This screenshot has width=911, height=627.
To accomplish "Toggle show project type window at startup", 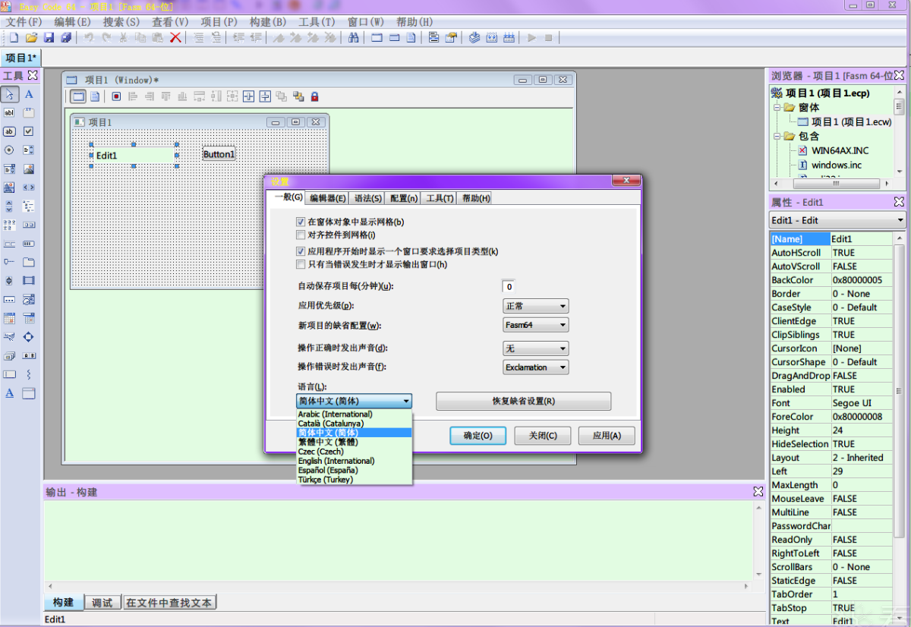I will coord(301,251).
